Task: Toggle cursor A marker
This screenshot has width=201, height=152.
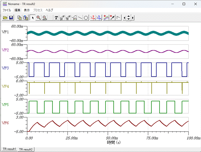Action: tap(93, 18)
